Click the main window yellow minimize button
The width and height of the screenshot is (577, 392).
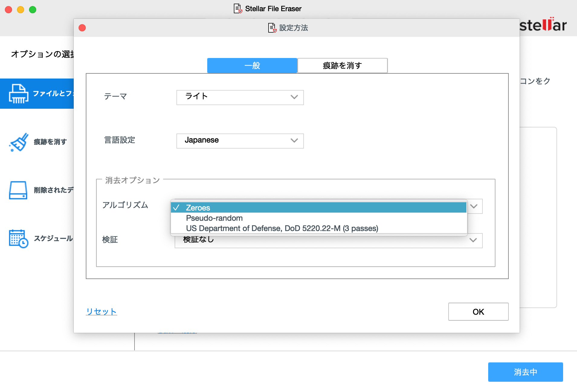pos(21,10)
